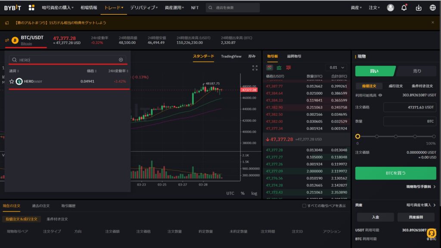Select 条件付き注文 filter in orders panel
441x248 pixels.
(57, 219)
